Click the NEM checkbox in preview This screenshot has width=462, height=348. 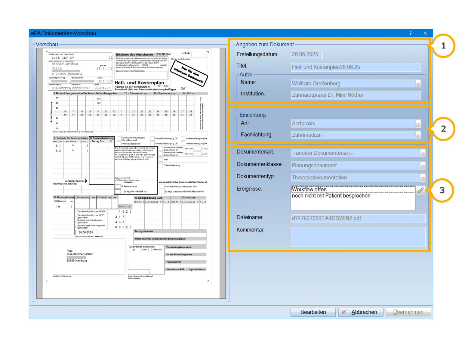pos(160,160)
